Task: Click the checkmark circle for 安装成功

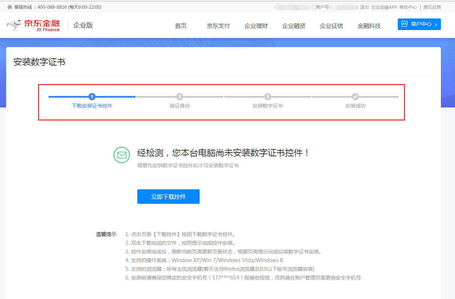Action: pos(355,97)
